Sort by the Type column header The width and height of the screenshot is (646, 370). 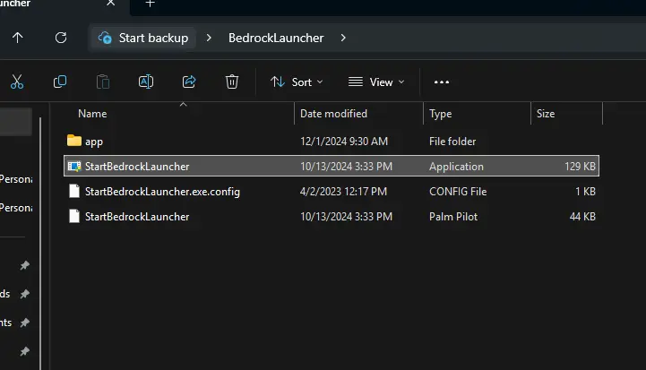coord(441,114)
